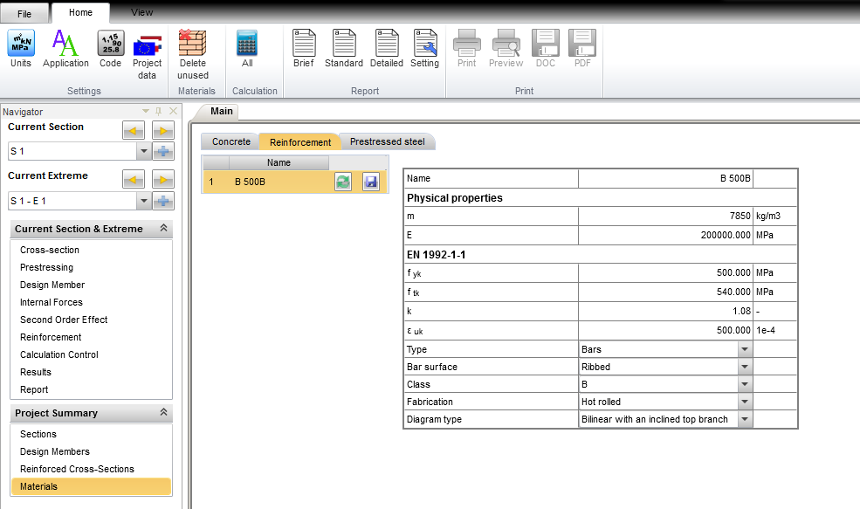The width and height of the screenshot is (860, 509).
Task: Open Project data settings
Action: (147, 50)
